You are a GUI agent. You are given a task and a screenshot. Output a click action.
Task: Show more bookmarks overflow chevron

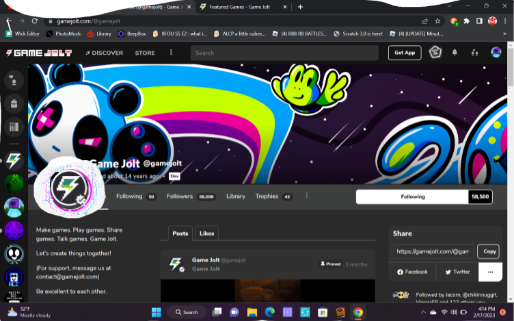pos(504,34)
